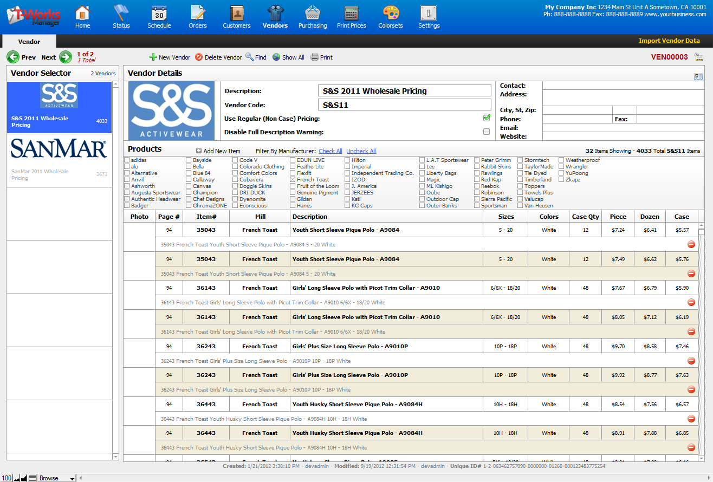Click the Check All link

point(330,151)
